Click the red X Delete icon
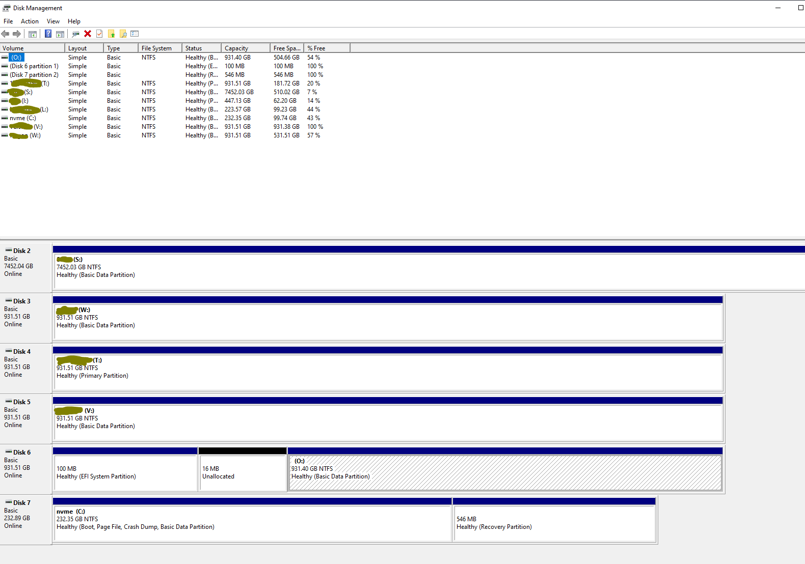Screen dimensions: 805x564 (x=88, y=34)
